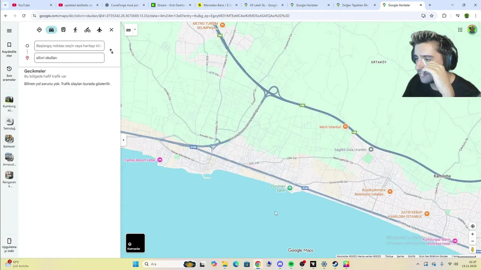This screenshot has height=270, width=481.
Task: Open Kaydedilenler saved places
Action: tap(9, 49)
